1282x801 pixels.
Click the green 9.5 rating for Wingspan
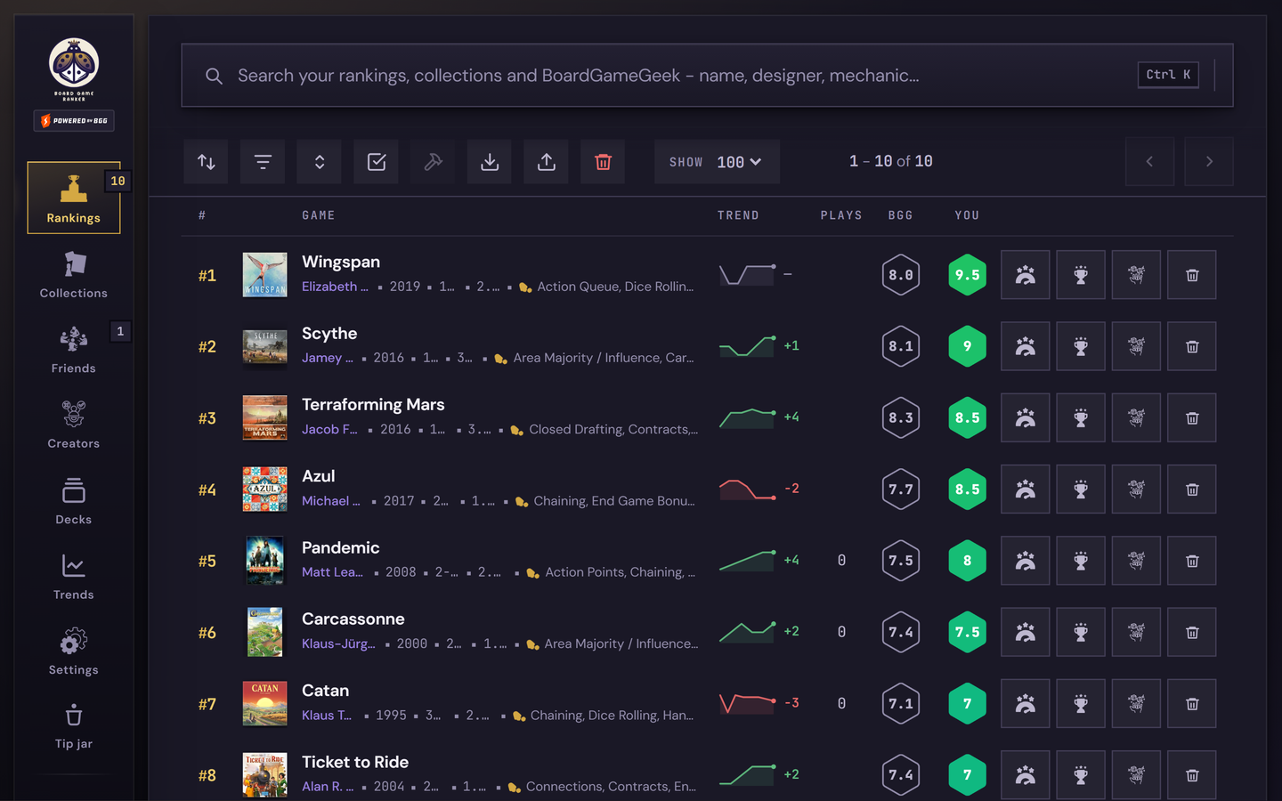(x=968, y=275)
